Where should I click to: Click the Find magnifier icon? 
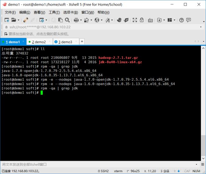pos(67,20)
